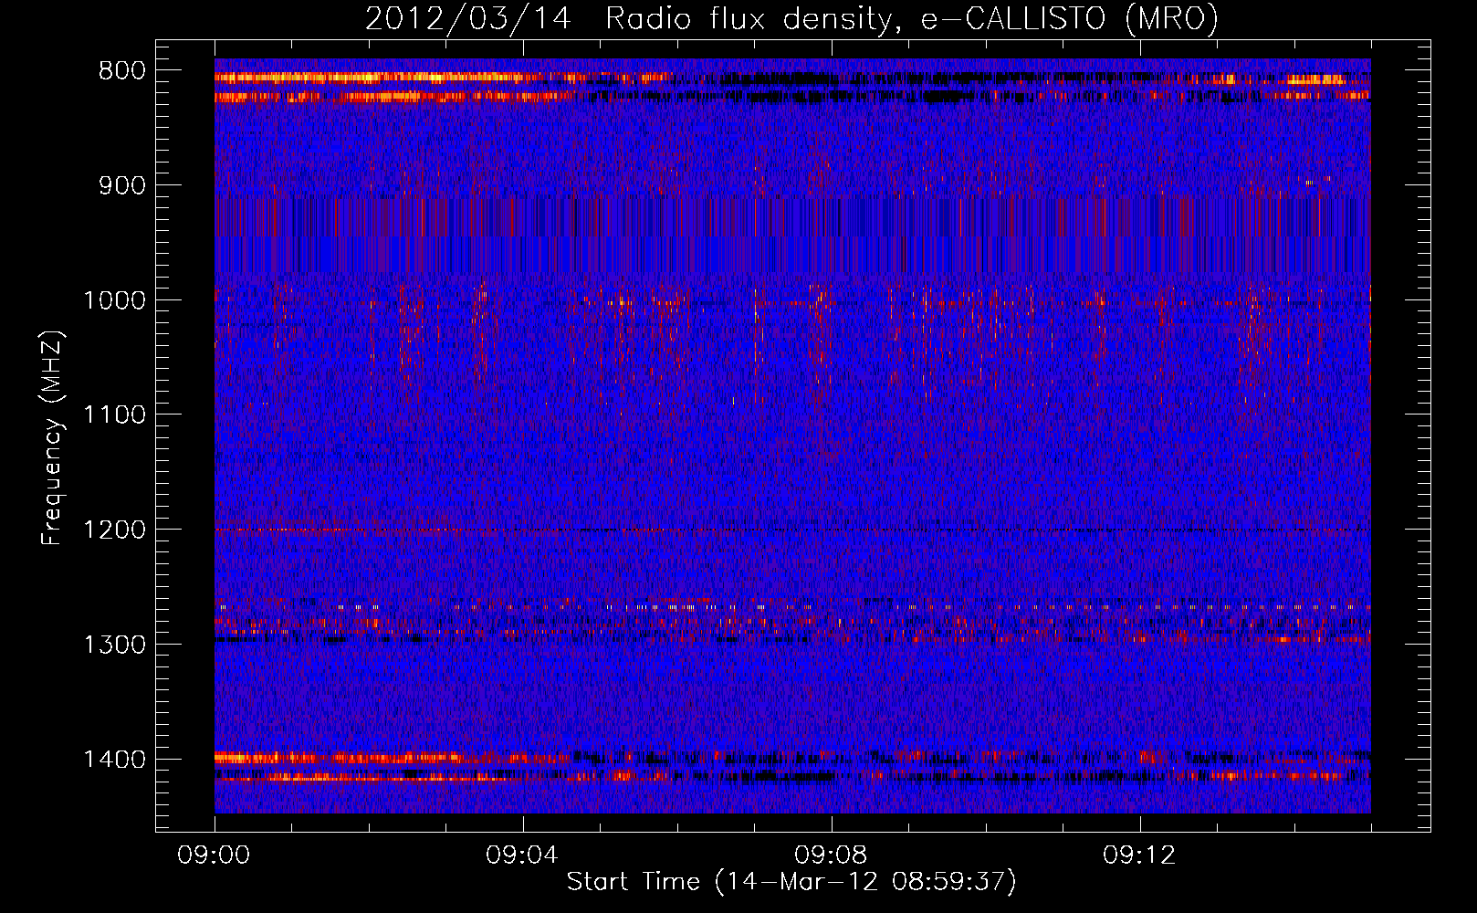Select the 1000 frequency tick label
Image resolution: width=1477 pixels, height=913 pixels.
tap(114, 301)
